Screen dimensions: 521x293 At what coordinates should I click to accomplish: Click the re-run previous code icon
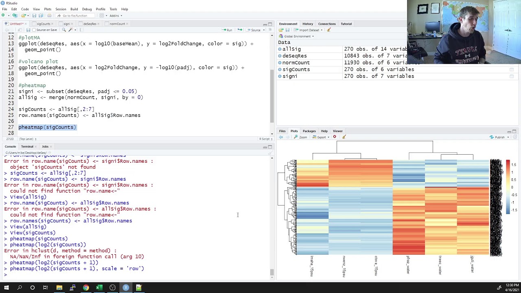pyautogui.click(x=240, y=30)
